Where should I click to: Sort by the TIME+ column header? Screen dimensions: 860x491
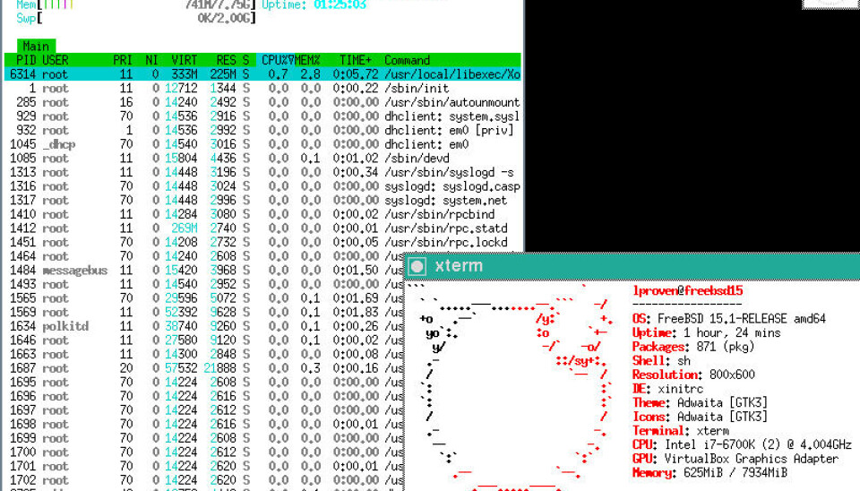355,60
